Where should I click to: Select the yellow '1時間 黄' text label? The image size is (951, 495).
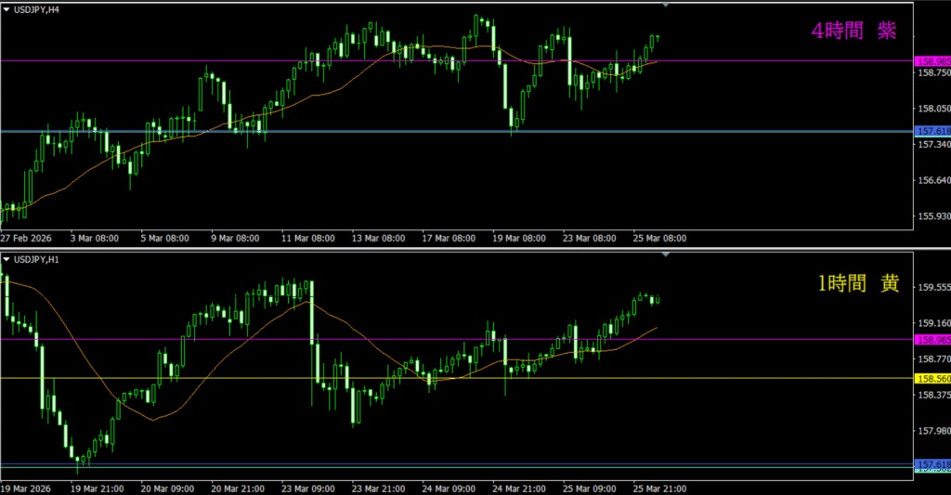(857, 285)
